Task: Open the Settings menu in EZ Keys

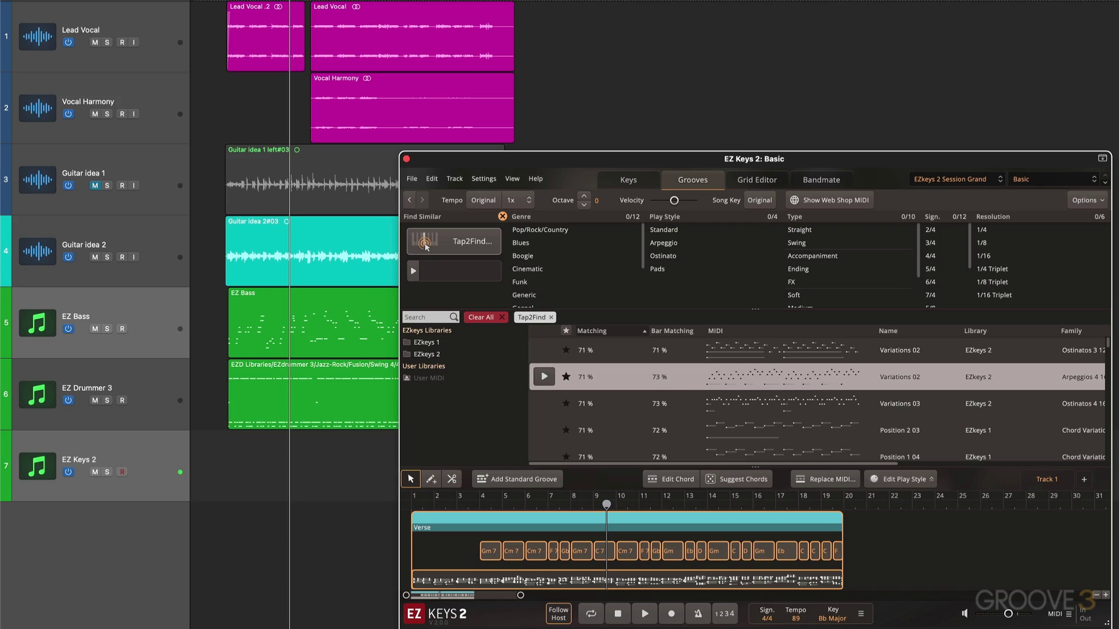Action: tap(484, 179)
